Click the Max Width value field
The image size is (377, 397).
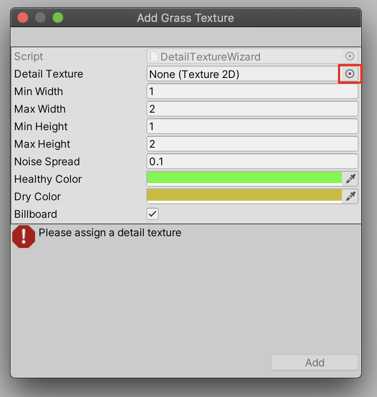tap(252, 109)
